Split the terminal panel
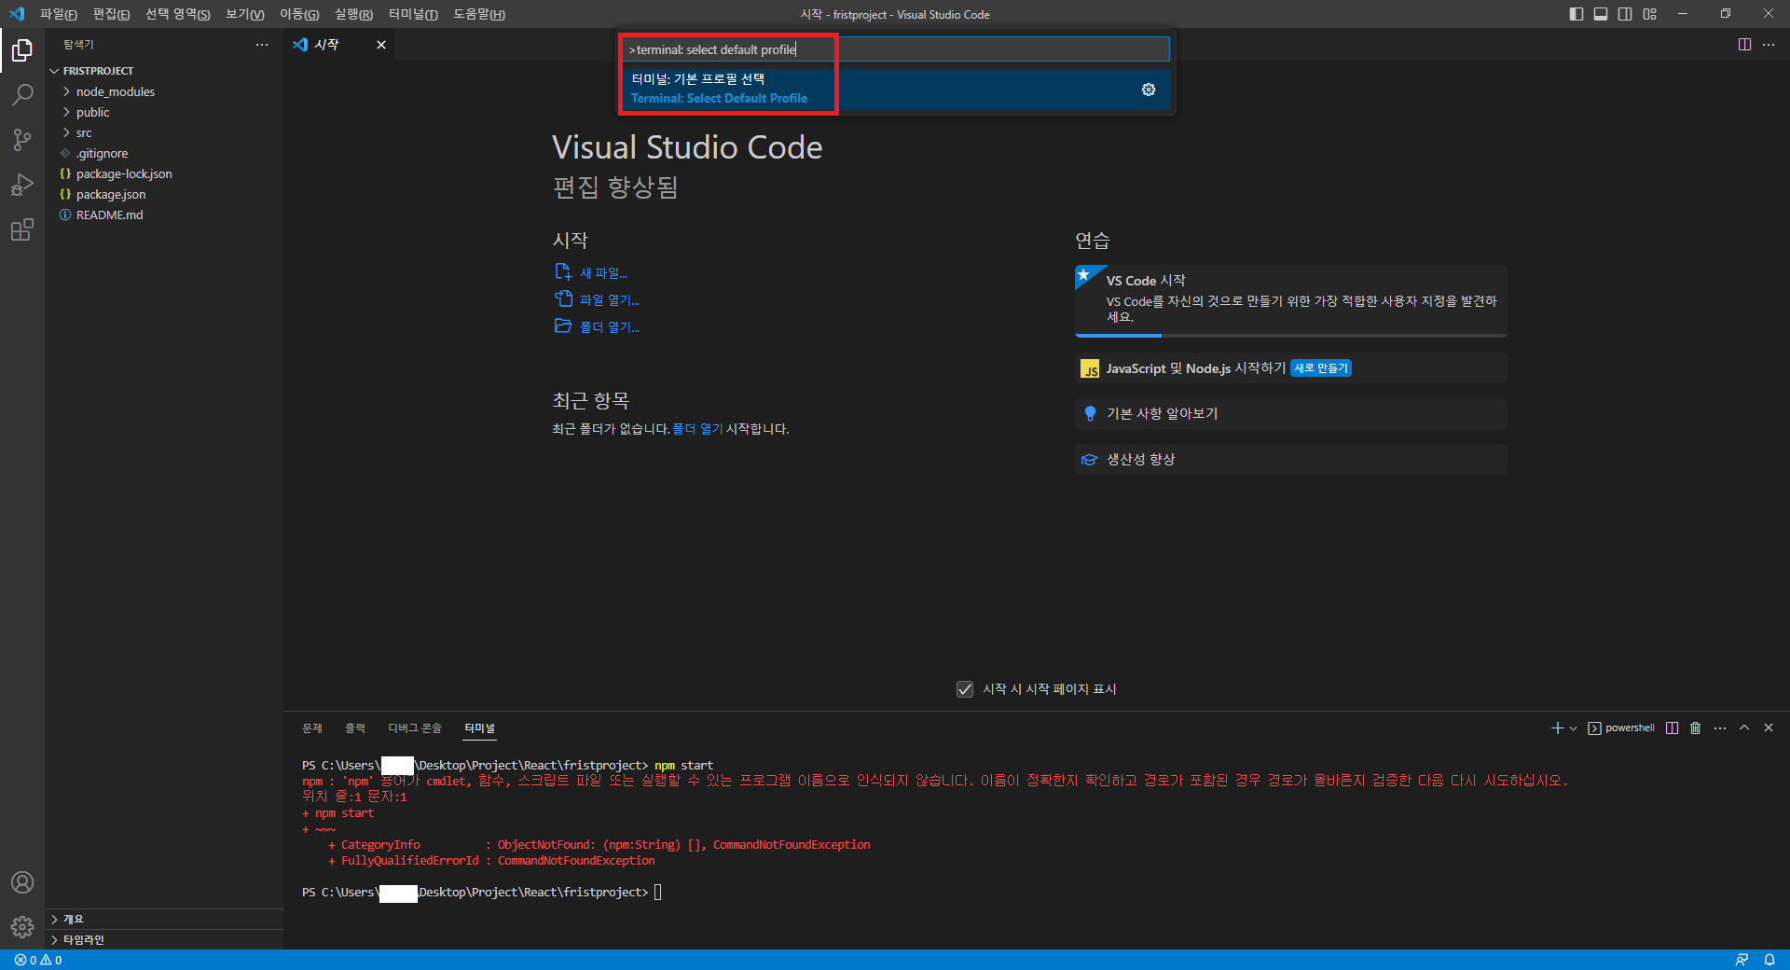 (x=1673, y=728)
